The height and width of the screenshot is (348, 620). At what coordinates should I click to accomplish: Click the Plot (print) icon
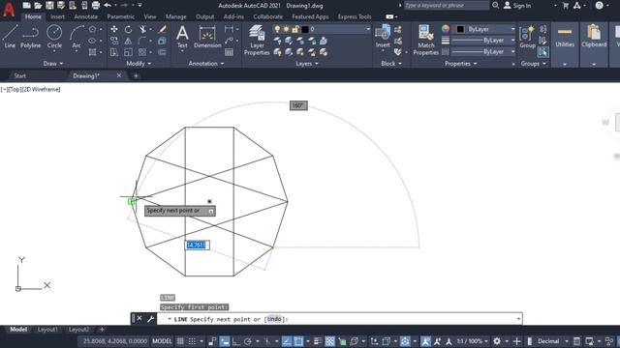click(96, 5)
